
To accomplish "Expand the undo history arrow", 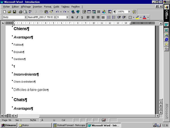I will [61, 12].
